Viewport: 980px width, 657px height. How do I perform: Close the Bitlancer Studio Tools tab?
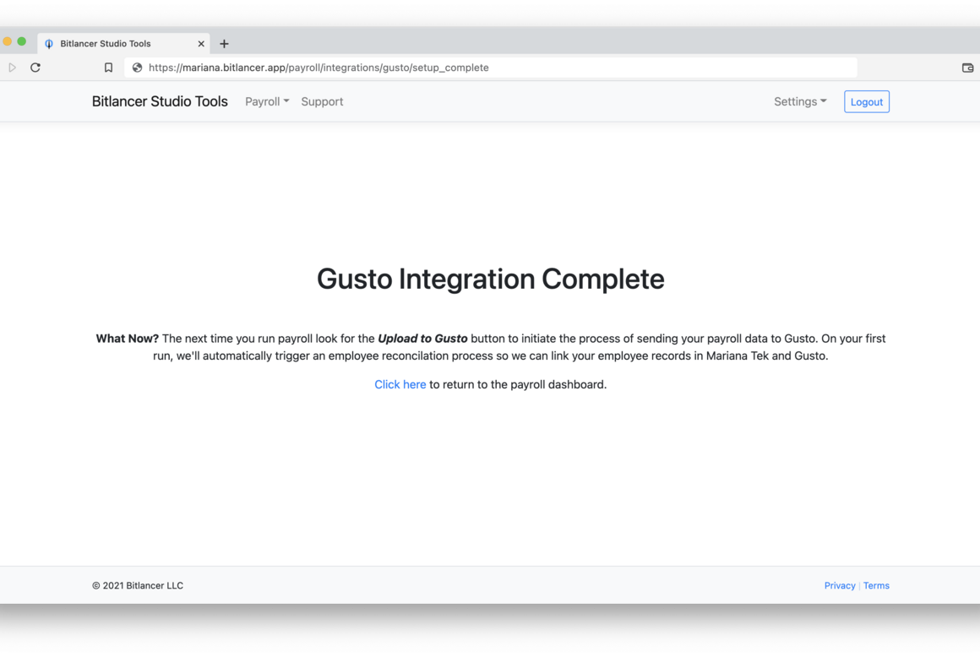tap(201, 44)
